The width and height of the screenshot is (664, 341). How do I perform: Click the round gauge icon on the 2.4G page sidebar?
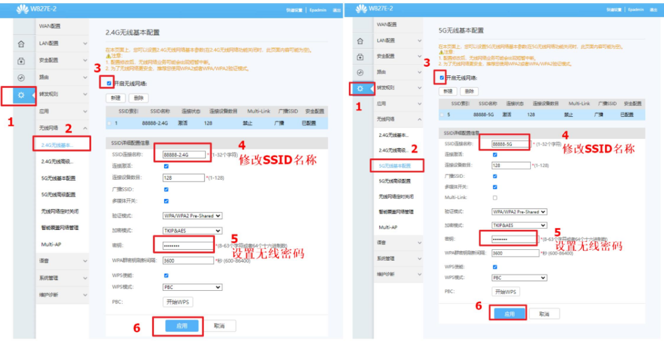click(x=21, y=78)
